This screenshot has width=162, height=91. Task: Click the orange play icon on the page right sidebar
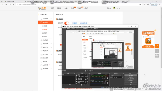pos(157,46)
